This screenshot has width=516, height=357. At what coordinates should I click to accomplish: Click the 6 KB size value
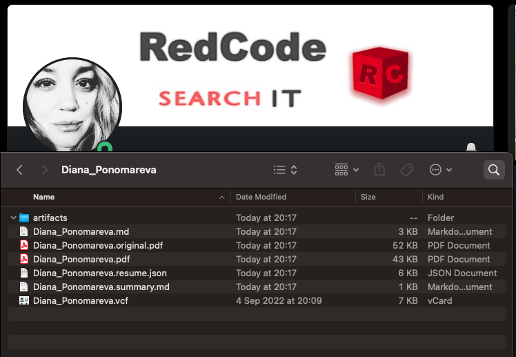(408, 273)
